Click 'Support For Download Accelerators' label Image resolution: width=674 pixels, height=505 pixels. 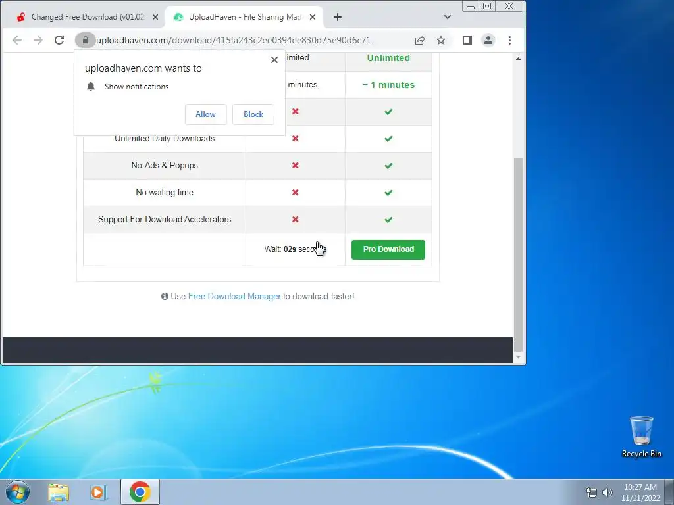(165, 220)
